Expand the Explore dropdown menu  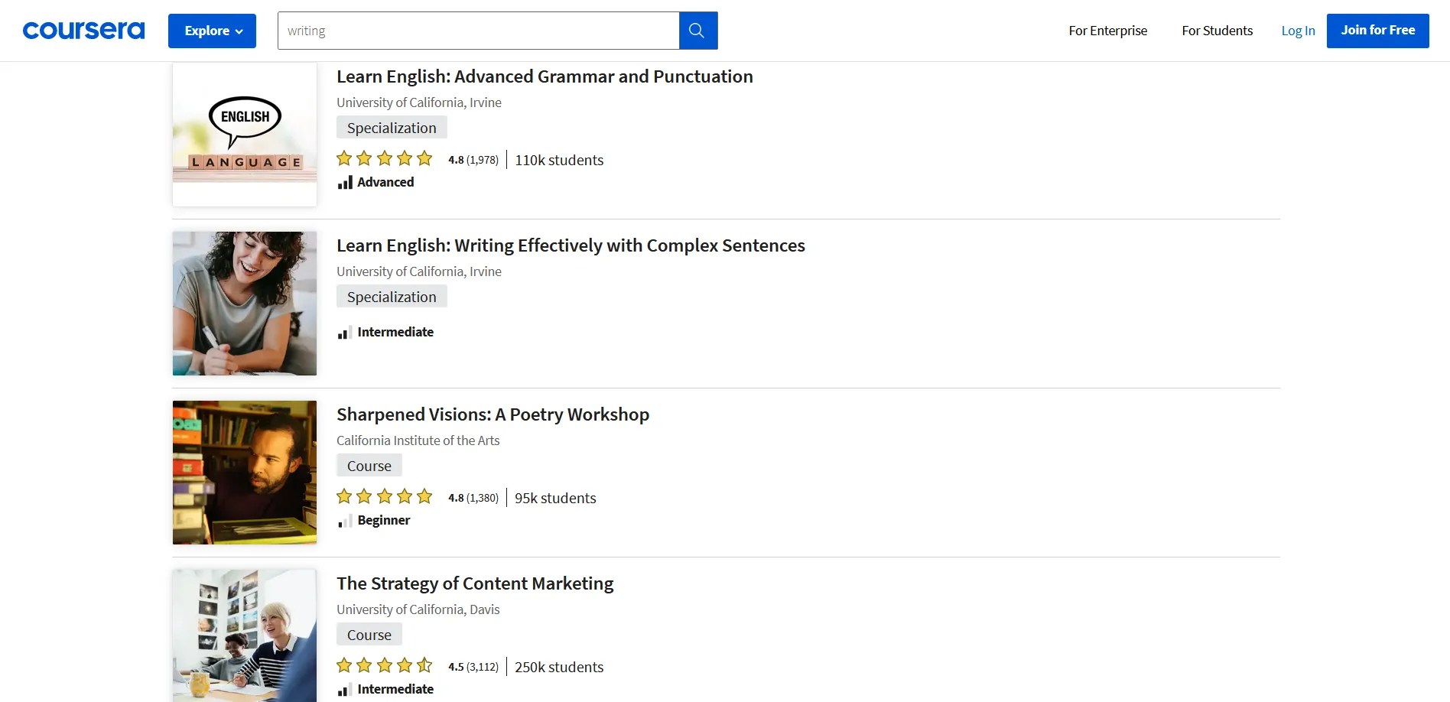(212, 31)
